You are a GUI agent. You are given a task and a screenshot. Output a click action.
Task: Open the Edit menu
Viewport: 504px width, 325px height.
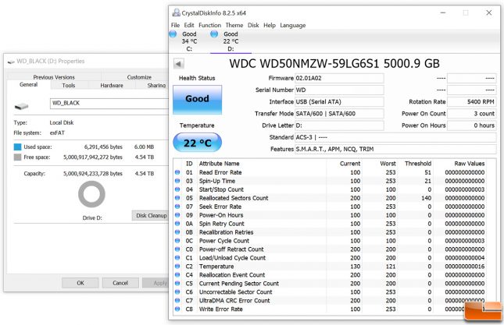(x=189, y=25)
